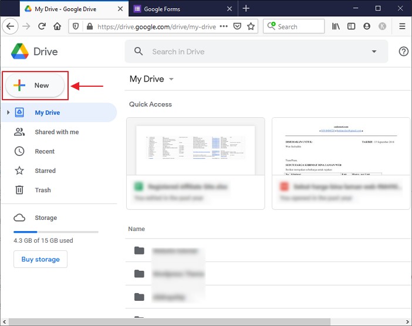
Task: Click the storage usage progress bar
Action: (56, 232)
